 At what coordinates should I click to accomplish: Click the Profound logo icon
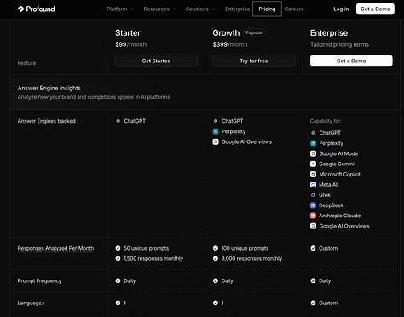click(x=20, y=9)
